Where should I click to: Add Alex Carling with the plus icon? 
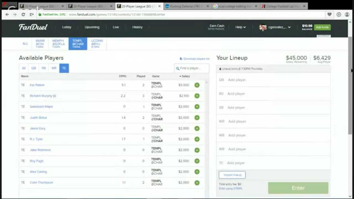coord(197,172)
